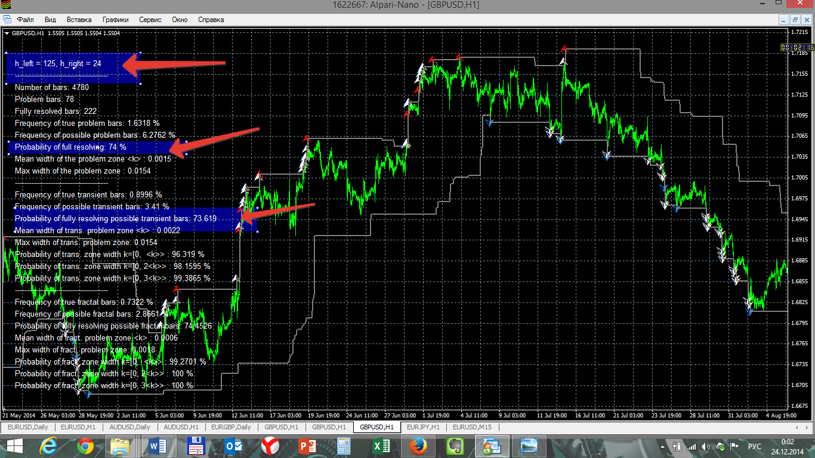
Task: Select 'Frequency of true problem bars' label
Action: click(x=87, y=123)
